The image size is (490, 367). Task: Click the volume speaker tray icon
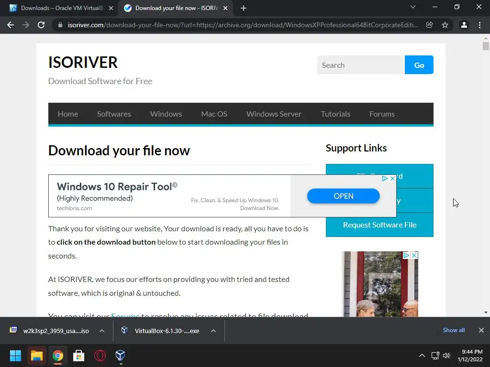[x=446, y=356]
